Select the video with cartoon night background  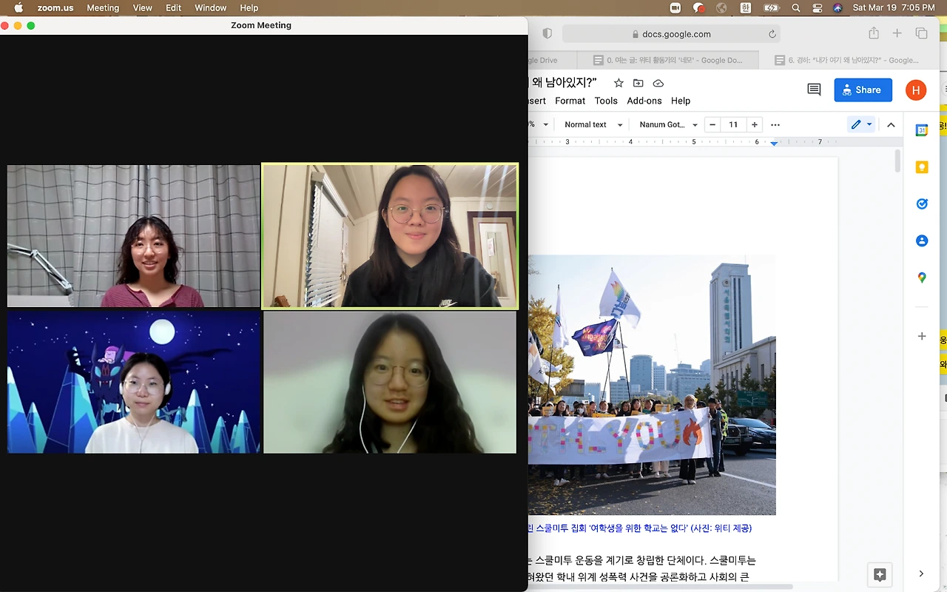[134, 382]
